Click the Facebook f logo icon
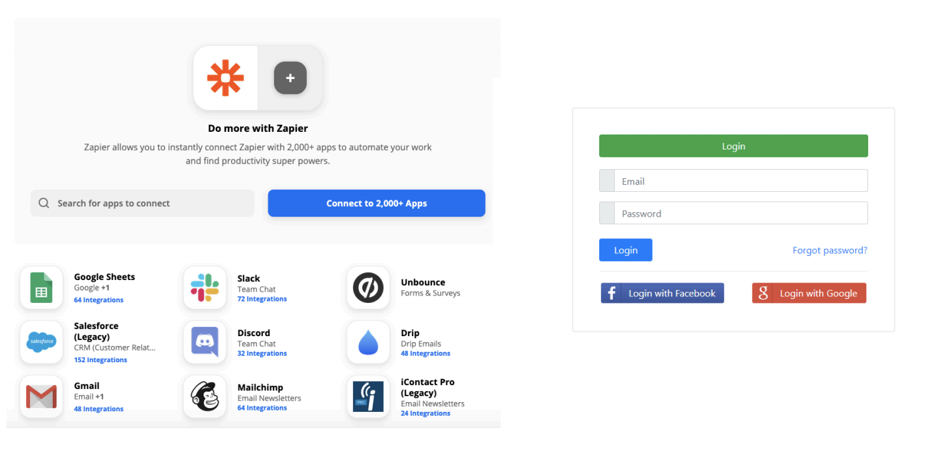 [x=611, y=293]
